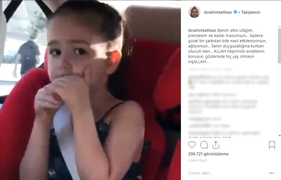The height and width of the screenshot is (180, 281).
Task: Open comments via the speech bubble icon
Action: pyautogui.click(x=204, y=145)
